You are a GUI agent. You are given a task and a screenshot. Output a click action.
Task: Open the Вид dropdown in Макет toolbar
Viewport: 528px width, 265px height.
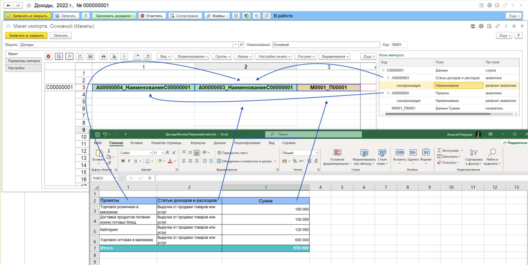coord(165,56)
